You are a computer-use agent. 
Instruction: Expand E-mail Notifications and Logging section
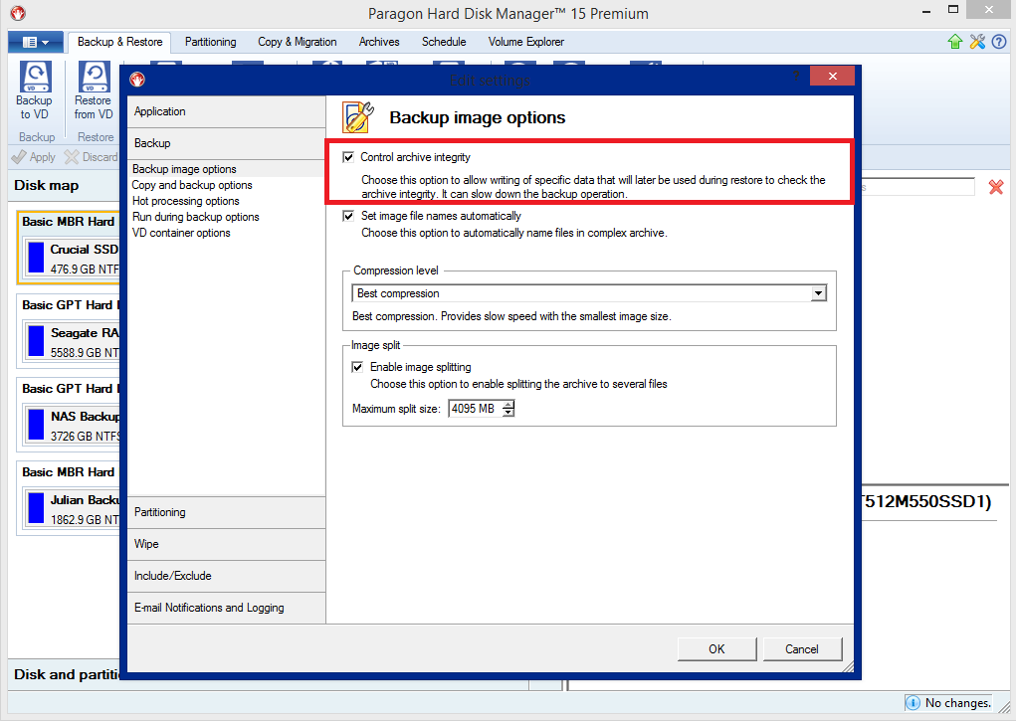(x=226, y=608)
